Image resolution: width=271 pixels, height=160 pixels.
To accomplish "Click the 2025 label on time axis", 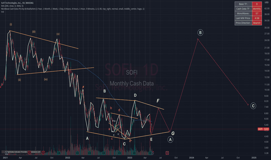I will (x=254, y=158).
